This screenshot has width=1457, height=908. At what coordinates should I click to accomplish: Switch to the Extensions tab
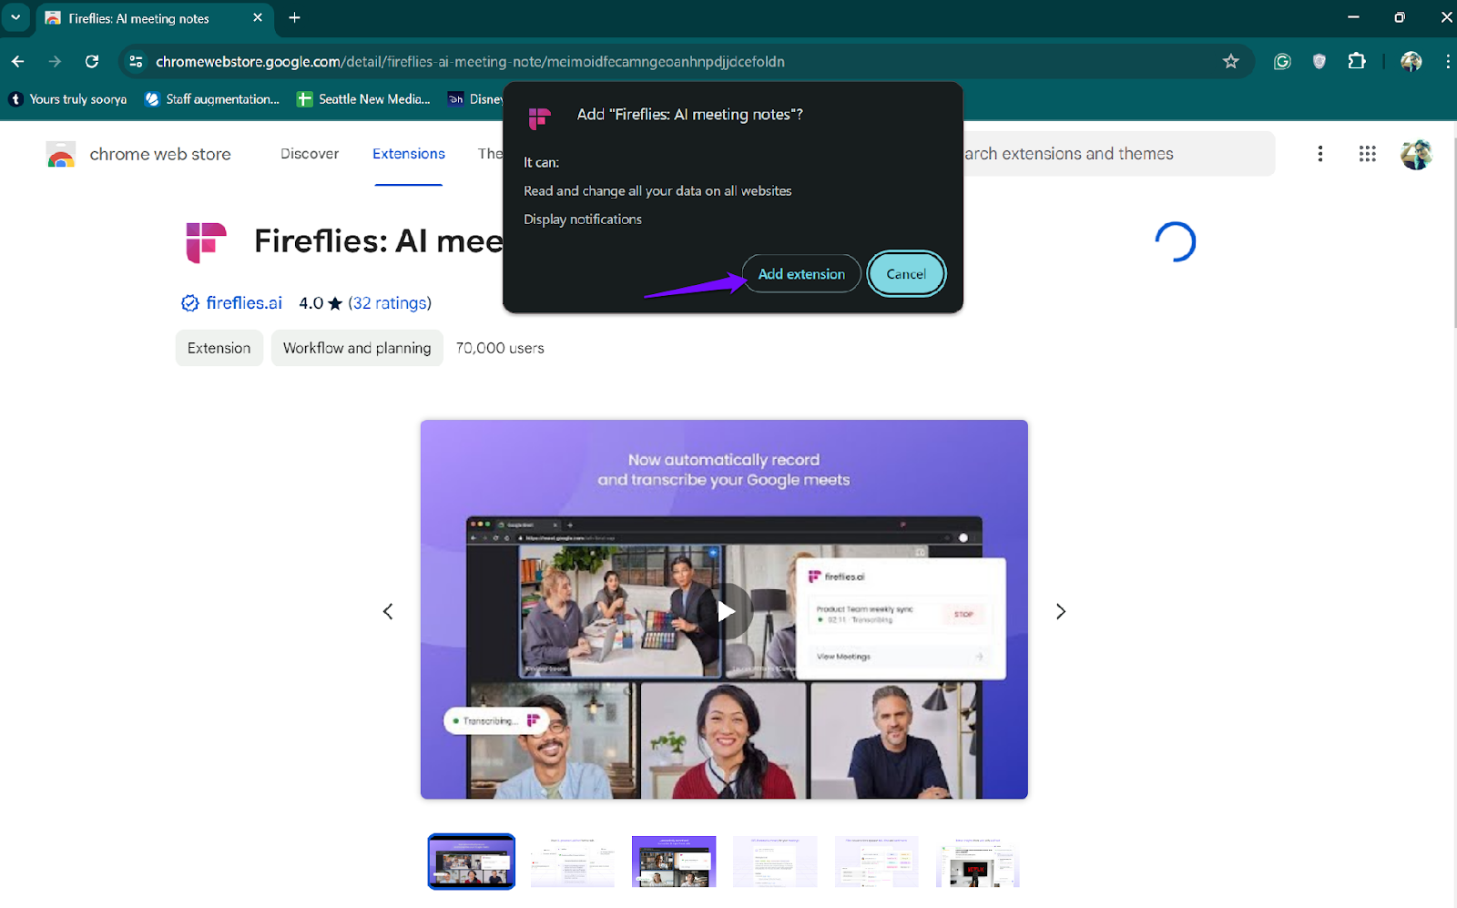[x=409, y=154]
